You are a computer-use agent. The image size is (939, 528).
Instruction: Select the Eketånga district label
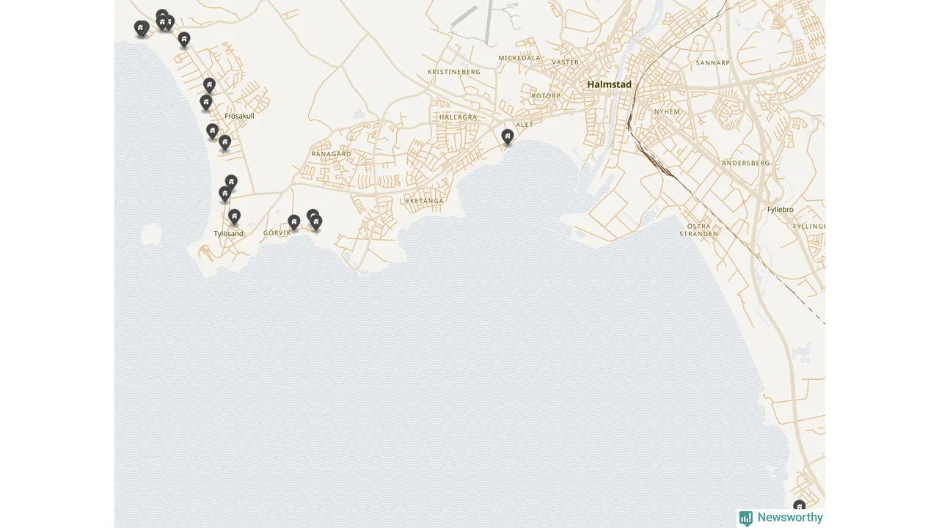[425, 200]
